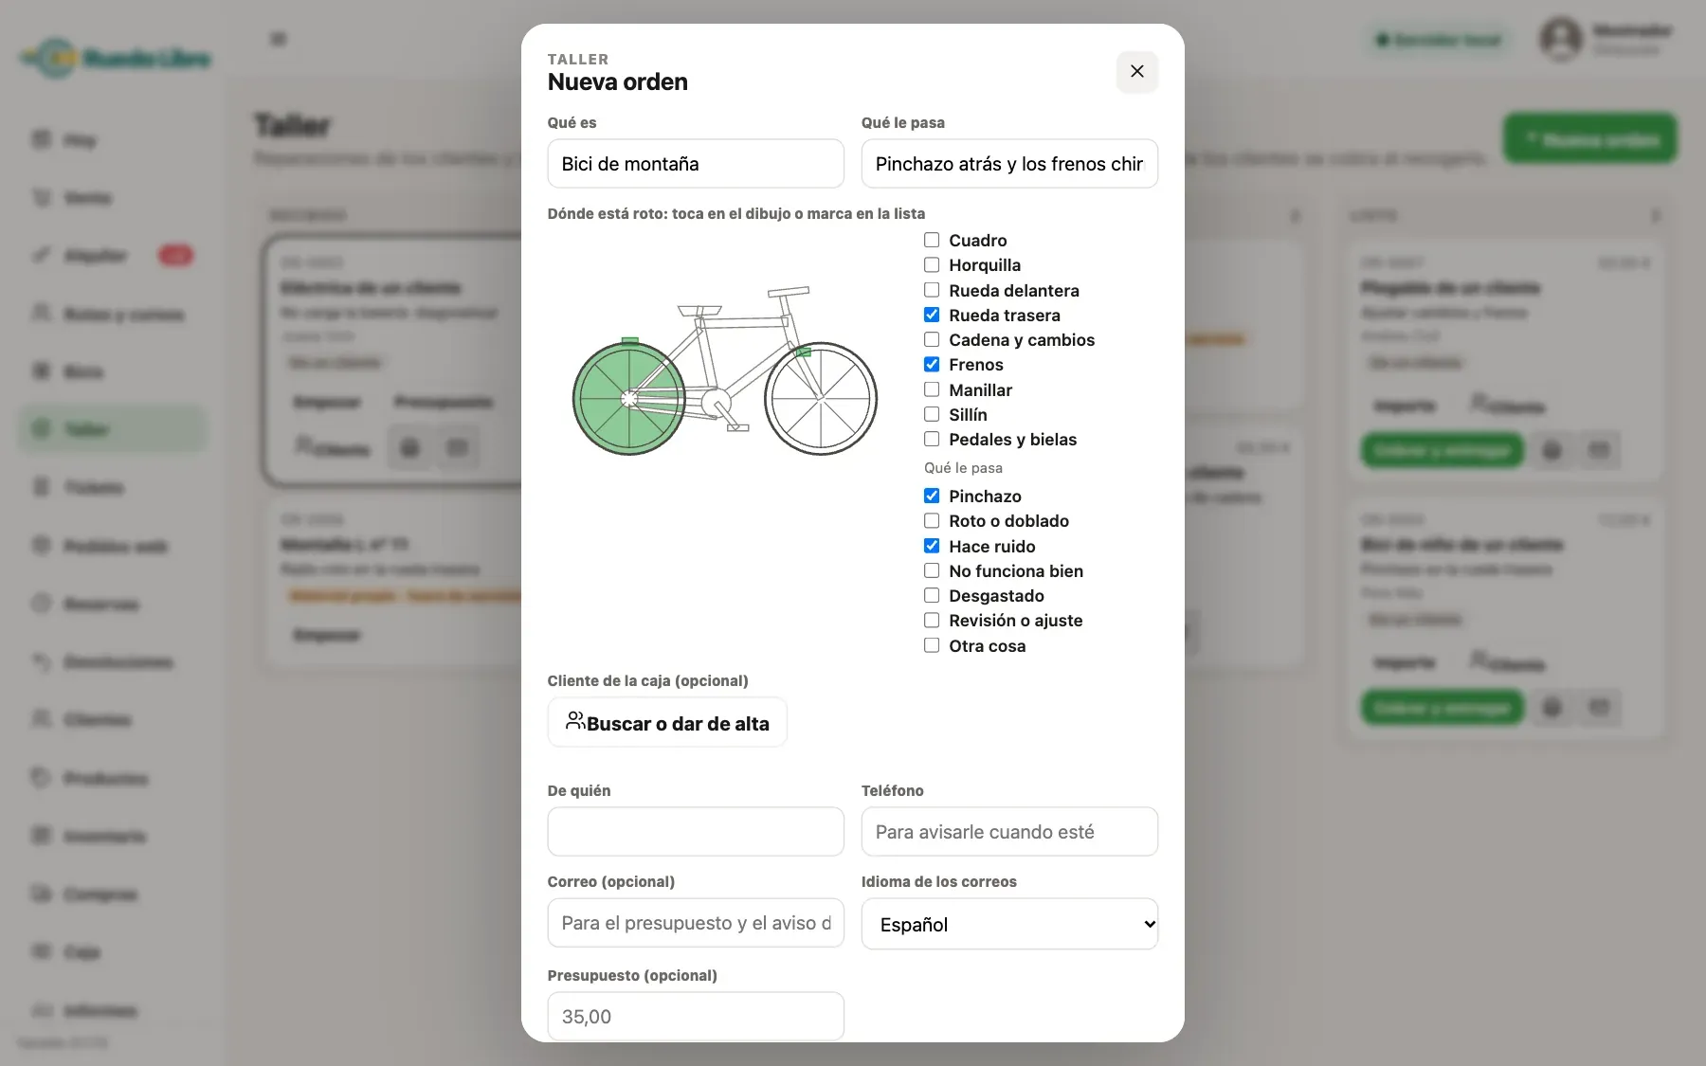Image resolution: width=1706 pixels, height=1066 pixels.
Task: Untick the Frenos checkbox
Action: click(x=932, y=364)
